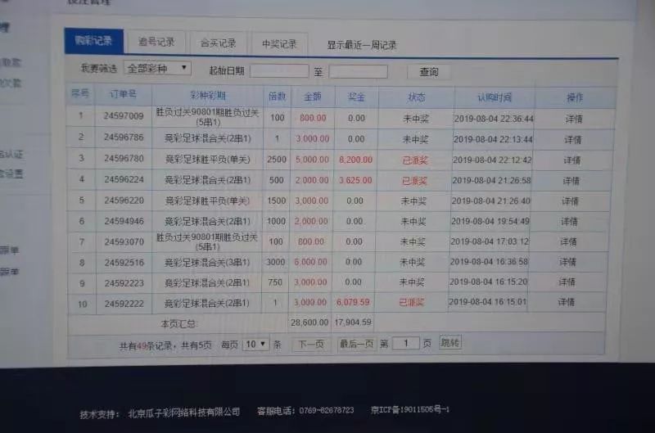Viewport: 655px width, 433px height.
Task: Click multiplier 2500 cell
Action: [x=277, y=160]
